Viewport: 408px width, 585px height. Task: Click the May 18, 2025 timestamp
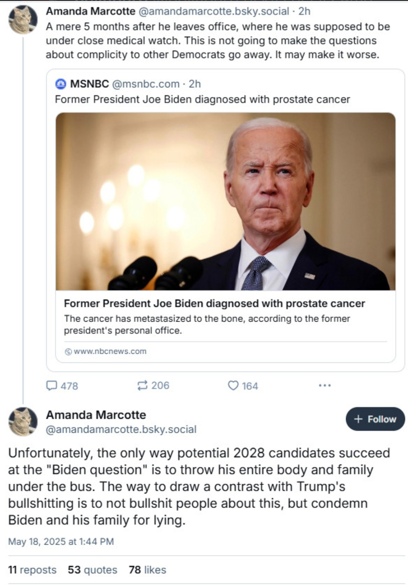pos(61,542)
